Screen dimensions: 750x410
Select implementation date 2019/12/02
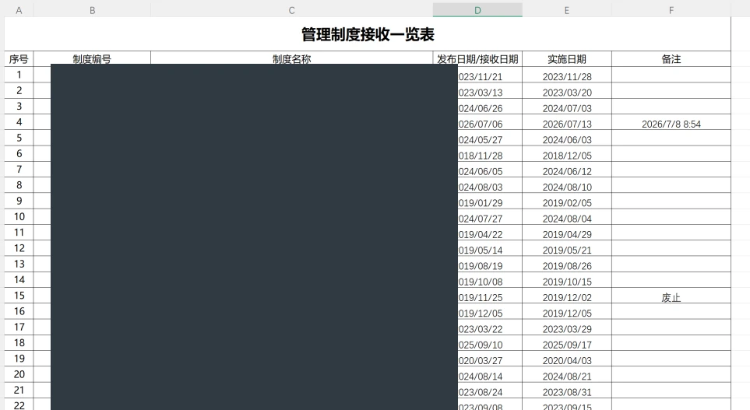pos(567,297)
